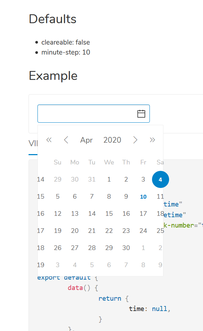Go to previous month with left chevron
Image resolution: width=203 pixels, height=331 pixels.
coord(66,140)
